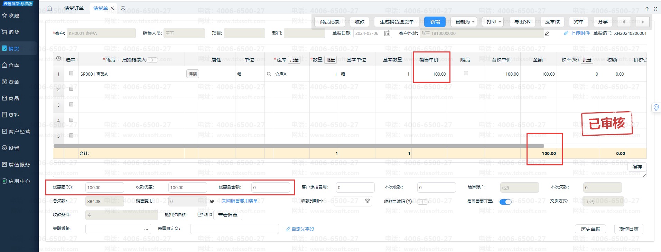This screenshot has width=661, height=252.
Task: Open the 销售费用 folder icon
Action: (212, 201)
